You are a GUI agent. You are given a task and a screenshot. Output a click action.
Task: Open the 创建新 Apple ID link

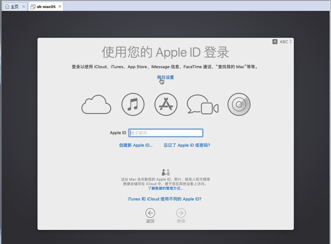[136, 145]
